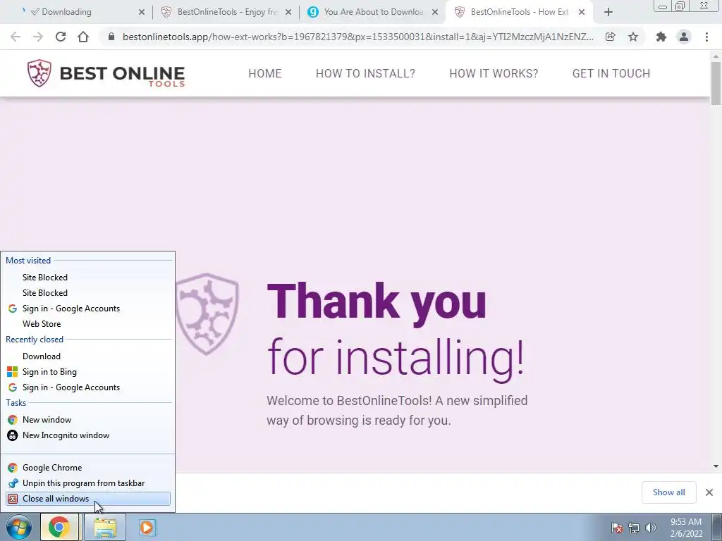Open the share page icon in address bar
Screen dimensions: 722x541
click(x=610, y=37)
